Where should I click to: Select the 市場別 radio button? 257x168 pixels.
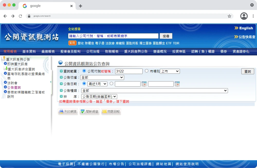147,71
